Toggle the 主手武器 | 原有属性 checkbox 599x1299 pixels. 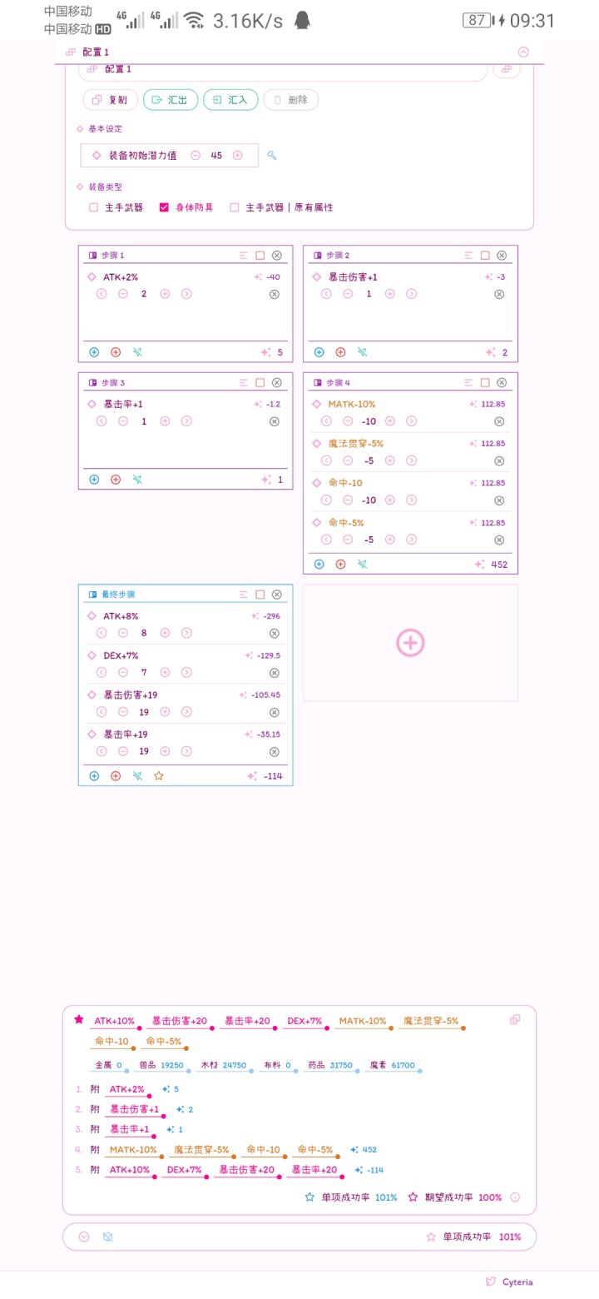pos(235,207)
